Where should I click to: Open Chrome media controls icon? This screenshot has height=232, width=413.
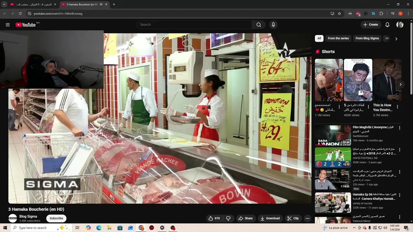(x=392, y=14)
